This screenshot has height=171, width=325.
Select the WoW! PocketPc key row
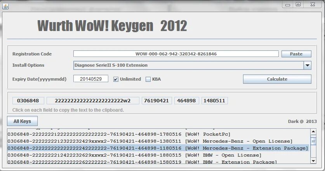click(158, 134)
